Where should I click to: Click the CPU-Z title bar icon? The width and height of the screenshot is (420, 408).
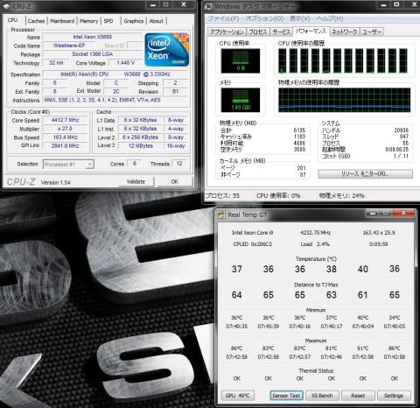click(6, 6)
